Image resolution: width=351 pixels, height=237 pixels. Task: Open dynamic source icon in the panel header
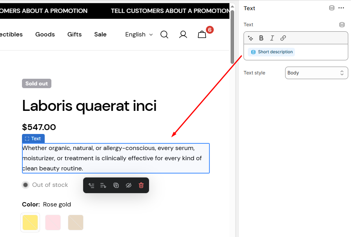(332, 8)
